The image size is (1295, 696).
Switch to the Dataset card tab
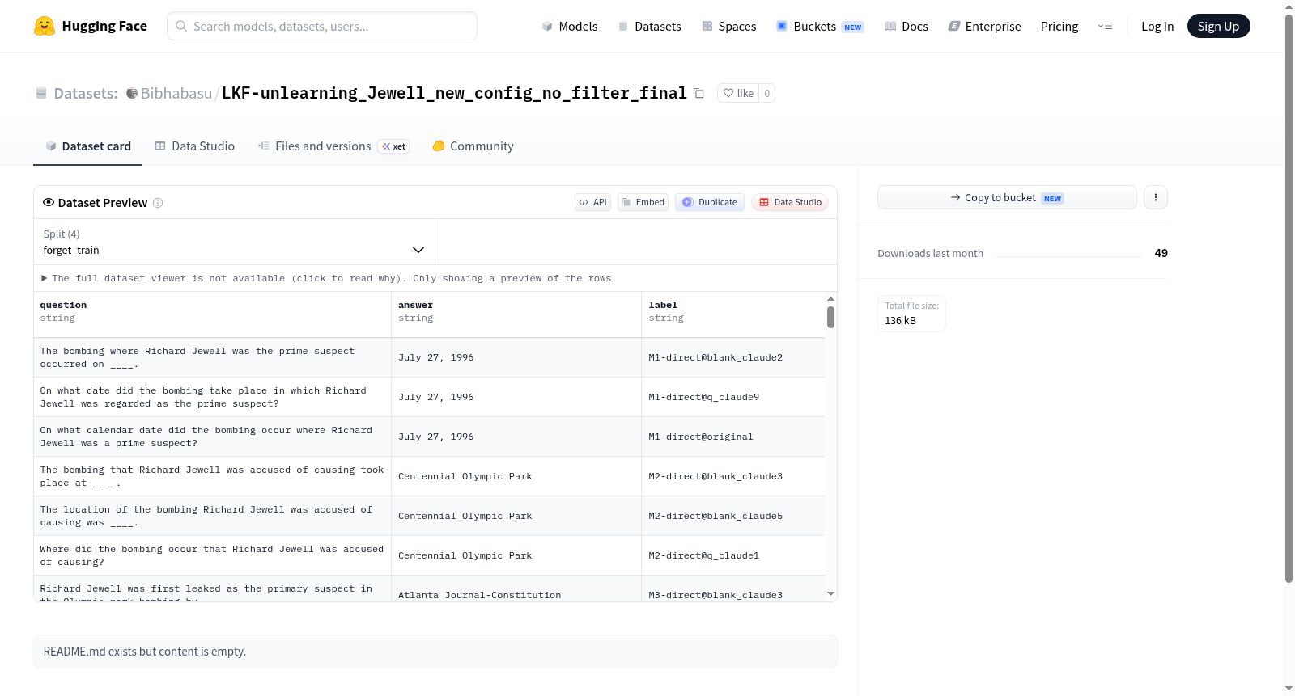(x=87, y=146)
